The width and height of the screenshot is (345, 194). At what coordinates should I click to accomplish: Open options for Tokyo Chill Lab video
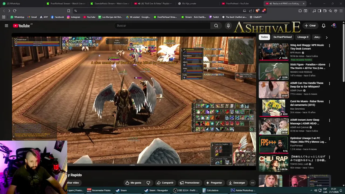coord(329,157)
